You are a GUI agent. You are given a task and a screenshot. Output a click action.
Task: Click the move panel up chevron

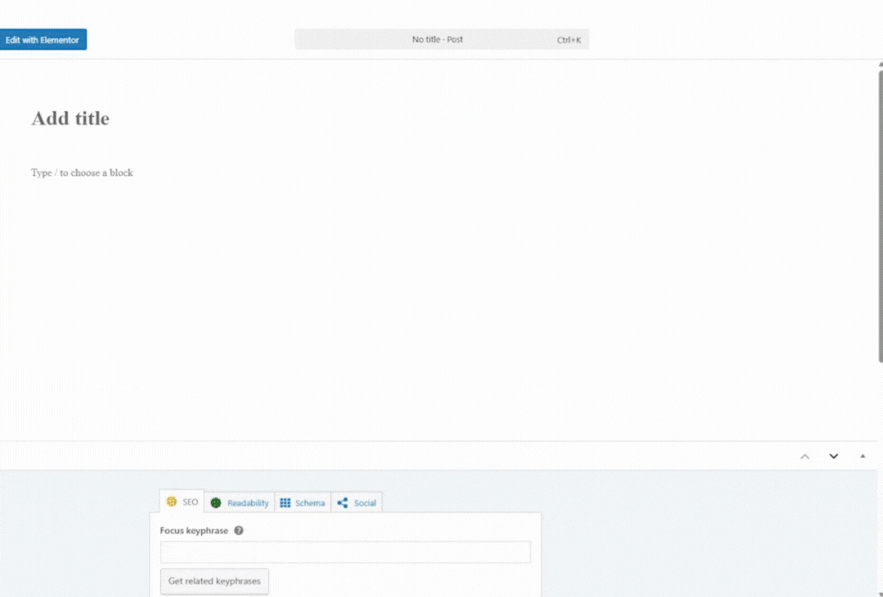pyautogui.click(x=805, y=456)
